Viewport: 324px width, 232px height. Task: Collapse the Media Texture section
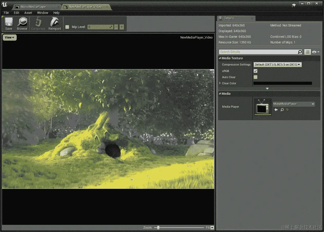click(220, 58)
